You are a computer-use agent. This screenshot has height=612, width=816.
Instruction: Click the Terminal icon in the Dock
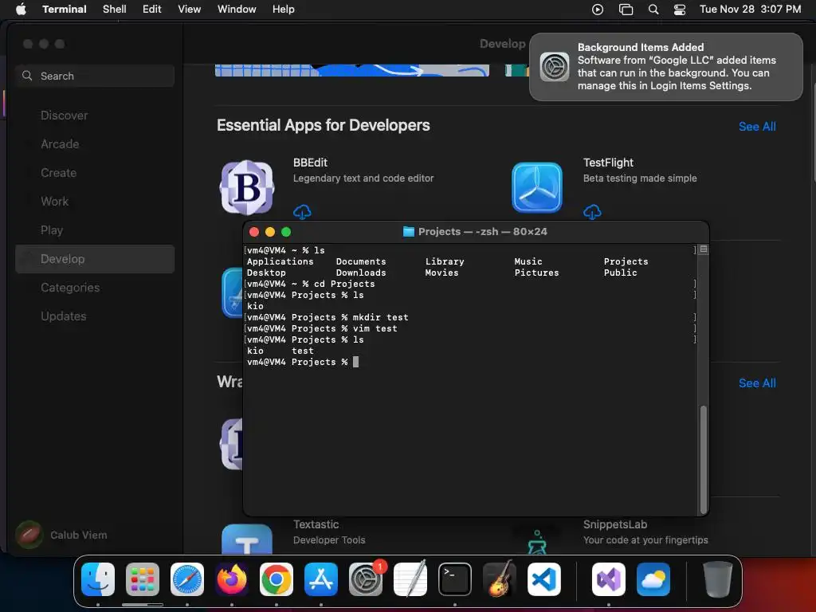click(455, 579)
